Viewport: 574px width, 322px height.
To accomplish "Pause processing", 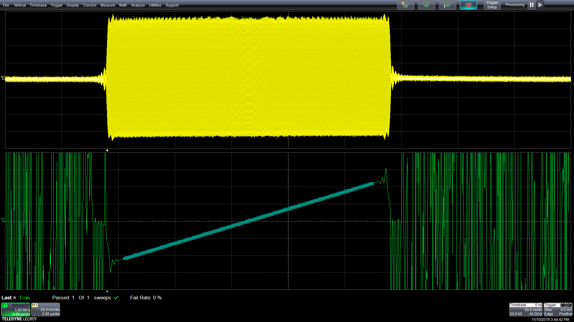I will 532,5.
